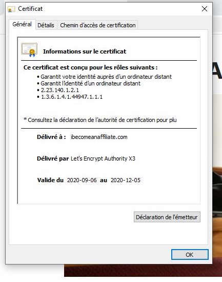
Task: Click the 2020-12-05 expiry date
Action: click(126, 180)
